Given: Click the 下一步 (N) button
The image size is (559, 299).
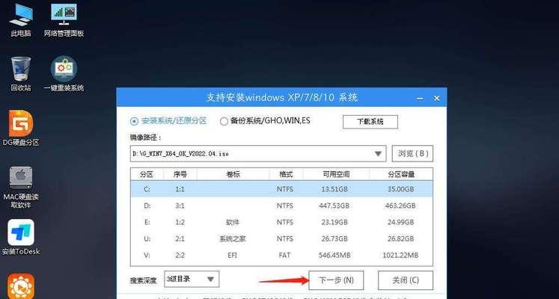Looking at the screenshot, I should tap(336, 280).
